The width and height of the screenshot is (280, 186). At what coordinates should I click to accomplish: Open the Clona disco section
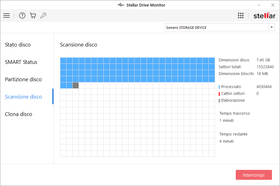click(19, 114)
